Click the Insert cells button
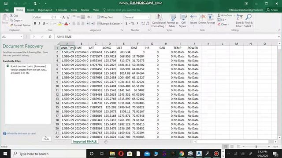The height and width of the screenshot is (158, 282). [x=193, y=21]
